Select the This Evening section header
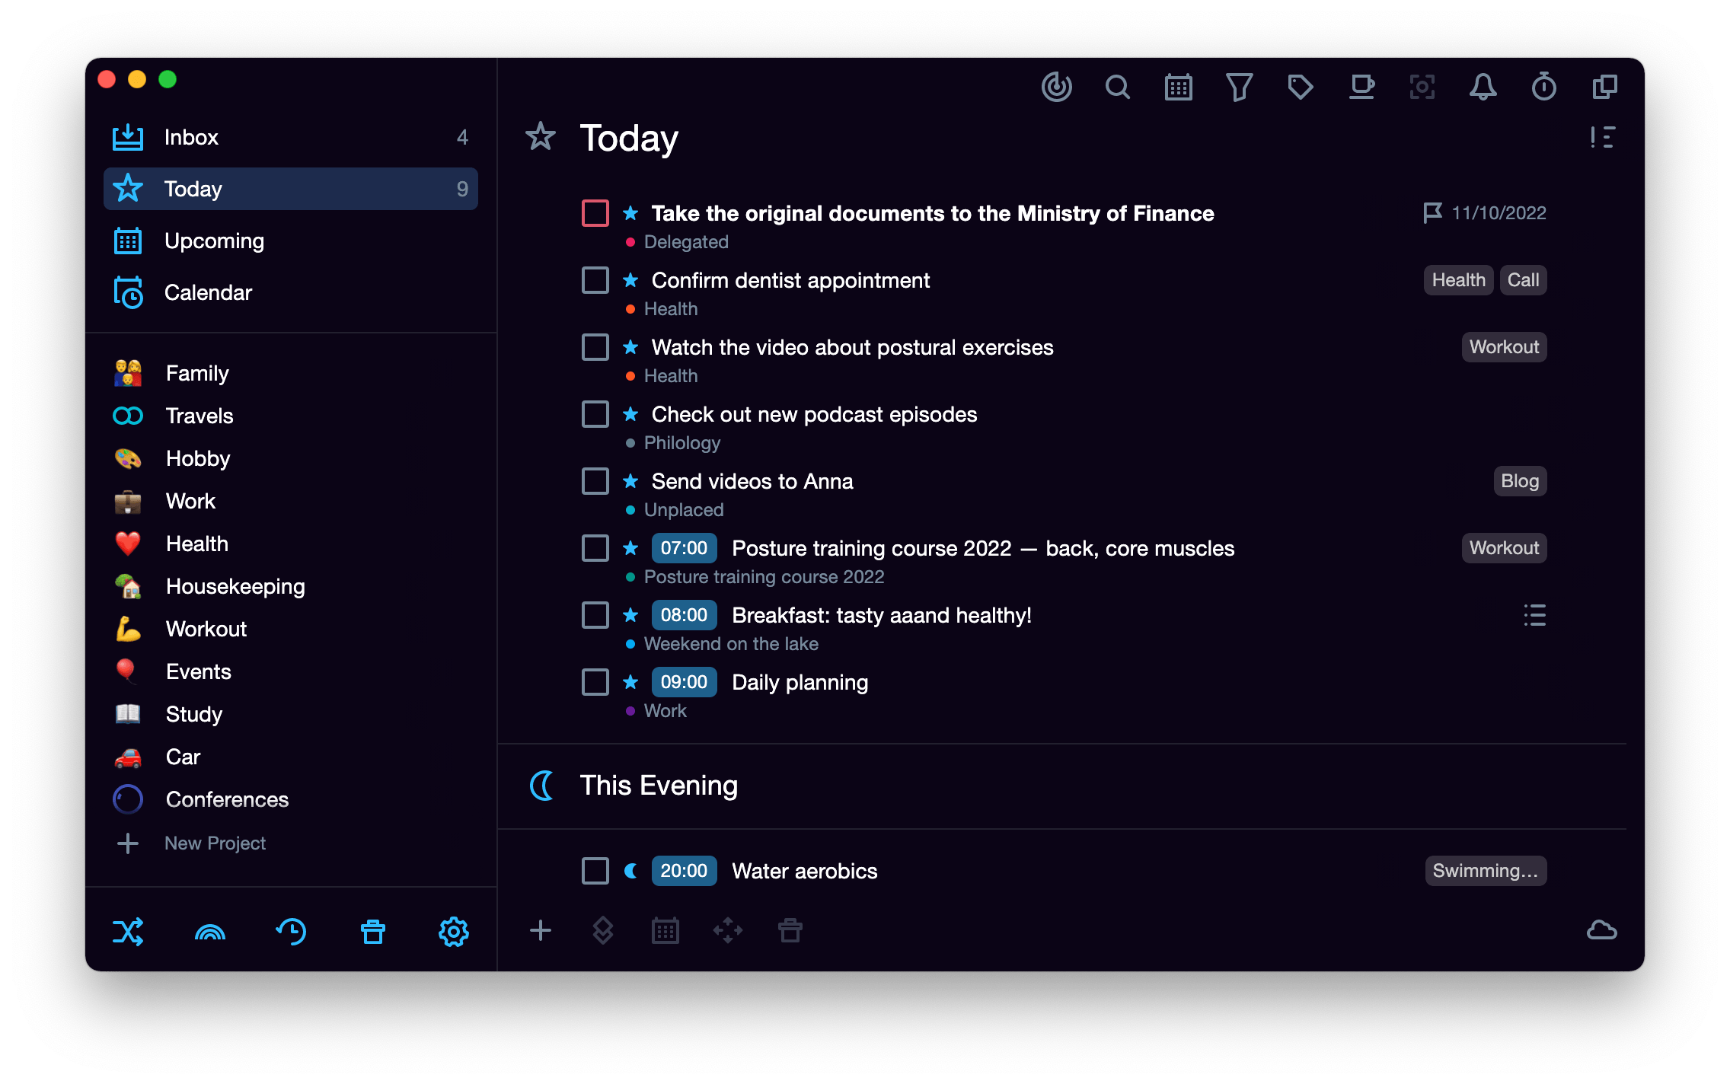The height and width of the screenshot is (1084, 1730). point(659,786)
